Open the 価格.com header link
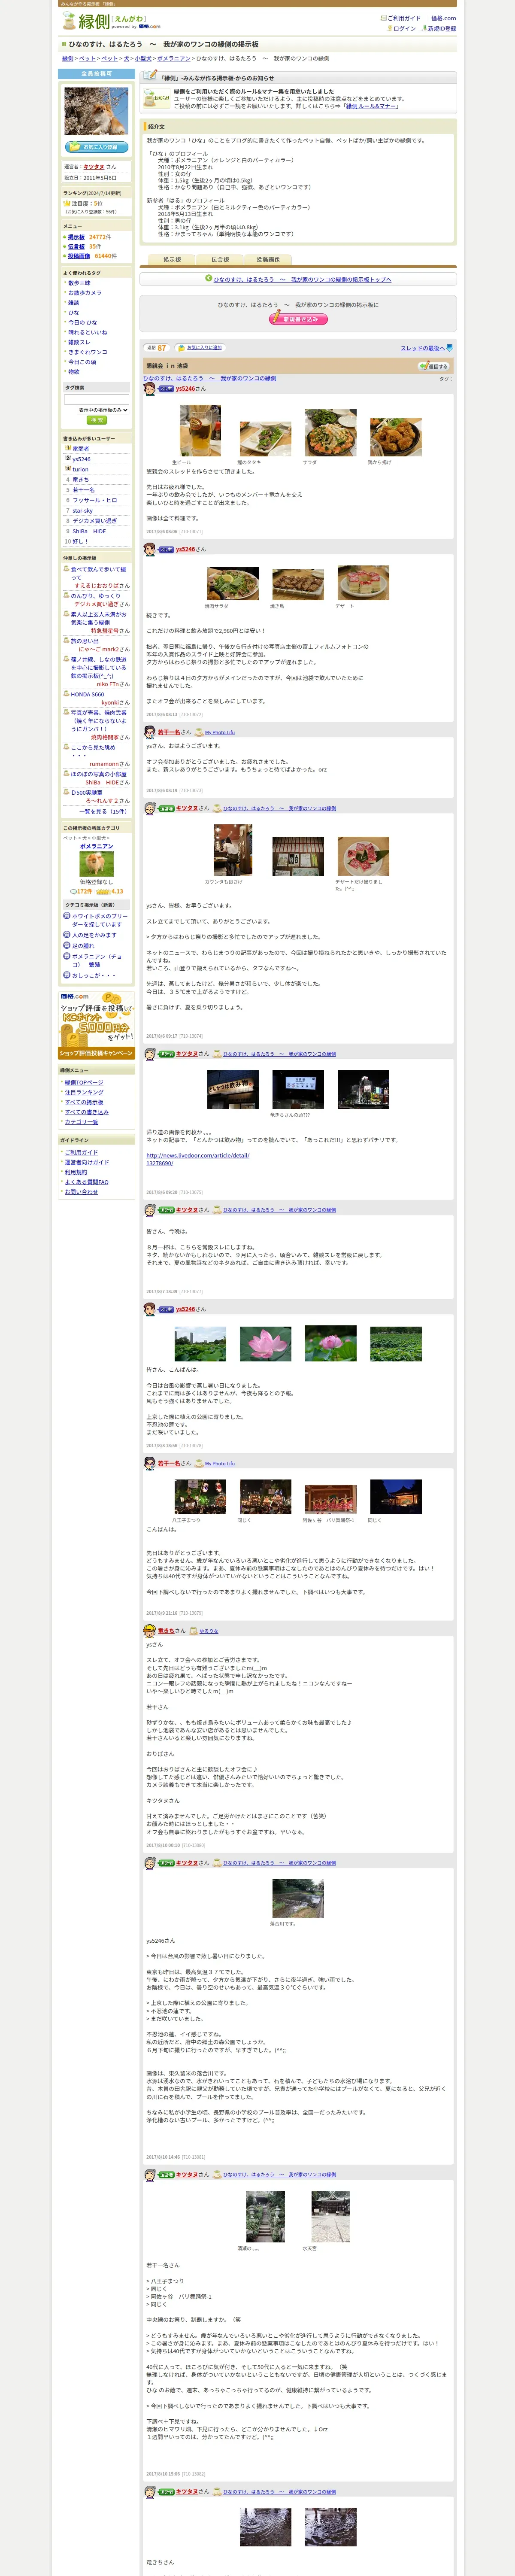This screenshot has width=515, height=2576. coord(443,18)
